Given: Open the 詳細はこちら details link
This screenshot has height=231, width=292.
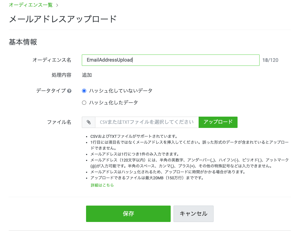Looking at the screenshot, I should coord(102,185).
